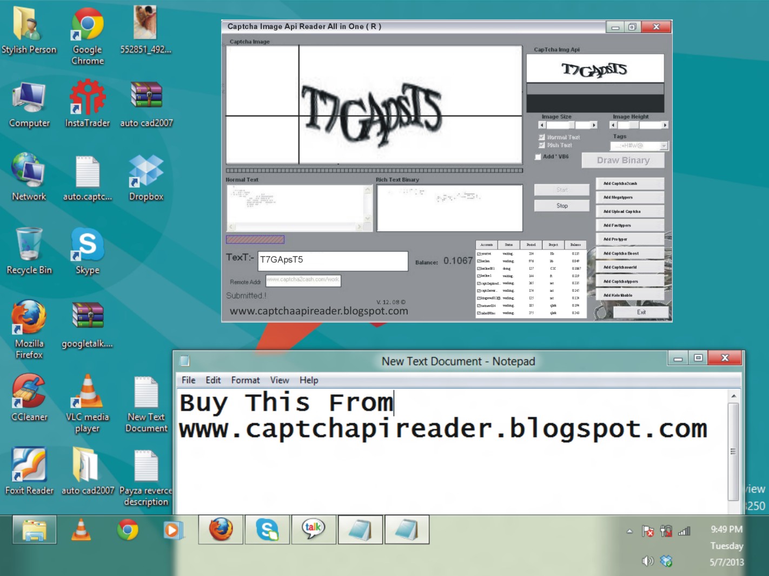The width and height of the screenshot is (769, 576).
Task: Click the Image Height slider thumb
Action: [634, 125]
